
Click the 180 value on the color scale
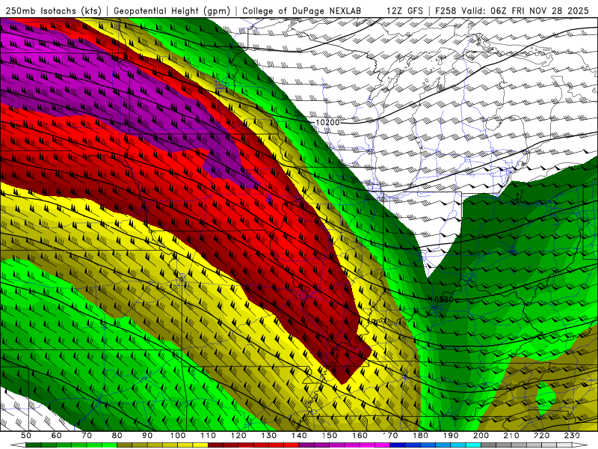[x=420, y=436]
